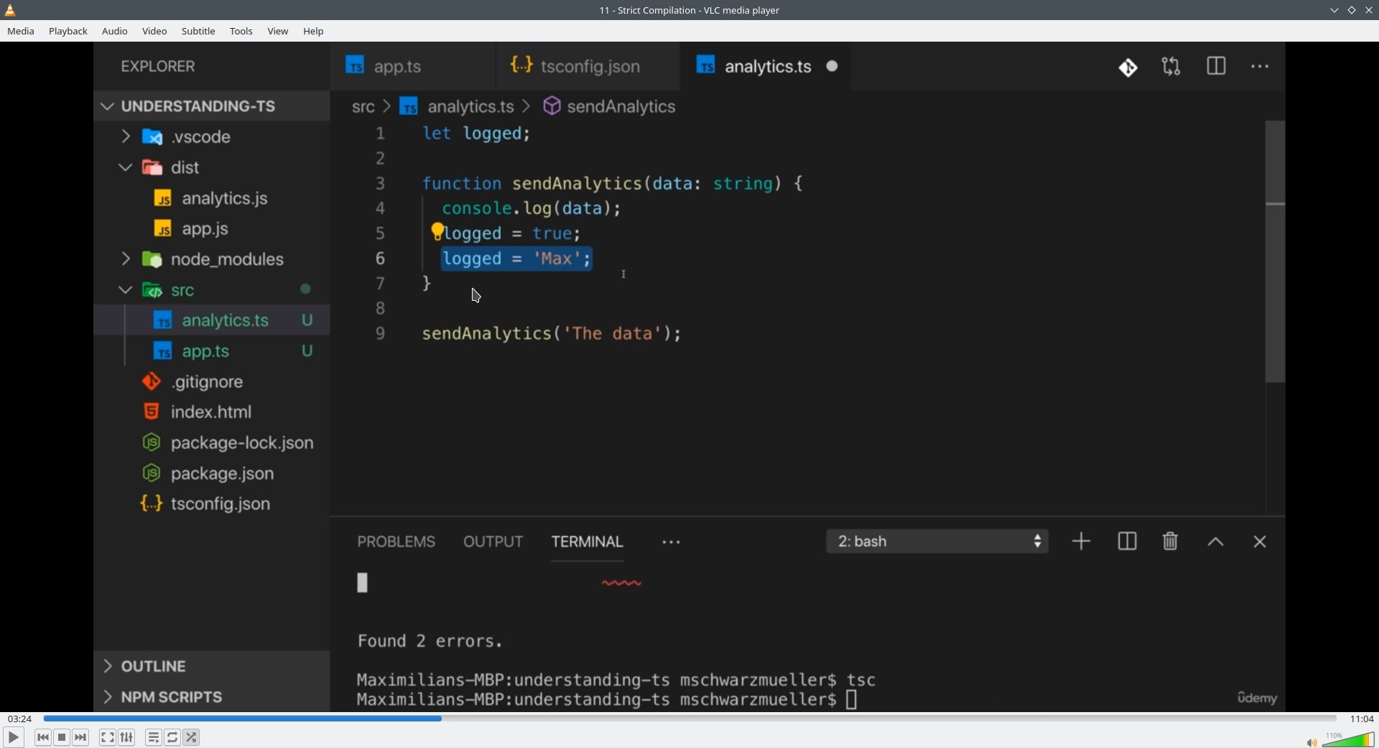The height and width of the screenshot is (748, 1379).
Task: Open the Media menu
Action: click(x=21, y=32)
